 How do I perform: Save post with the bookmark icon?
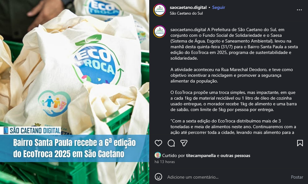click(x=300, y=143)
